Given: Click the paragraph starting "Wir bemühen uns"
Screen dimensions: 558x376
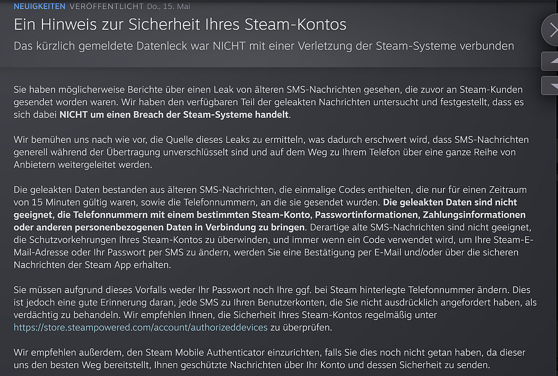Looking at the screenshot, I should [x=265, y=152].
